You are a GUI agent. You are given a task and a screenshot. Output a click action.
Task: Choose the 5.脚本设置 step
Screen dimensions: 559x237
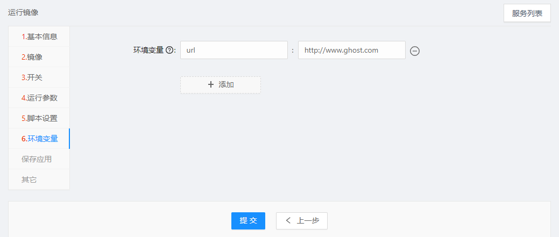click(39, 118)
